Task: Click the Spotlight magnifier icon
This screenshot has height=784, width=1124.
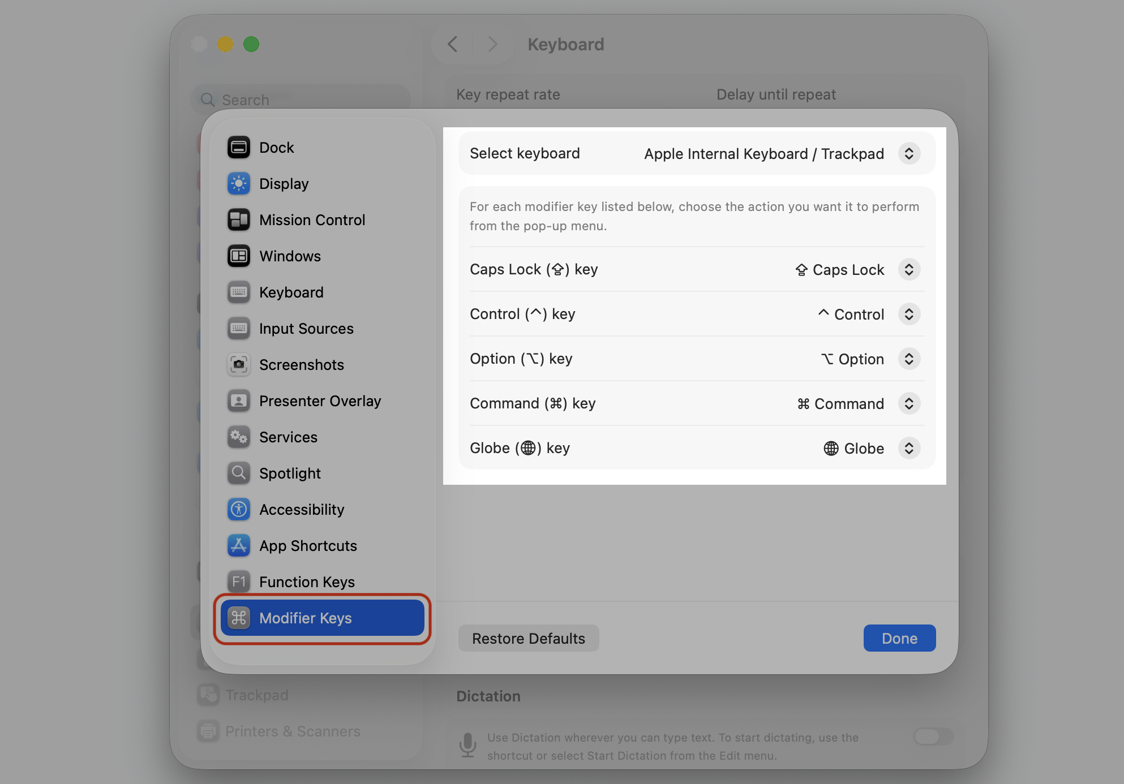Action: click(x=239, y=473)
